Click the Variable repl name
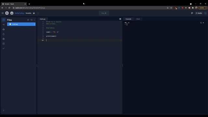Screen dimensions: 208x117 point(28,13)
